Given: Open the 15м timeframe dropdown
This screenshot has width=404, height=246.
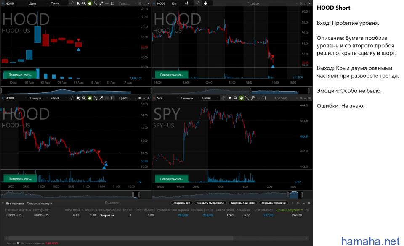Looking at the screenshot, I should point(176,3).
